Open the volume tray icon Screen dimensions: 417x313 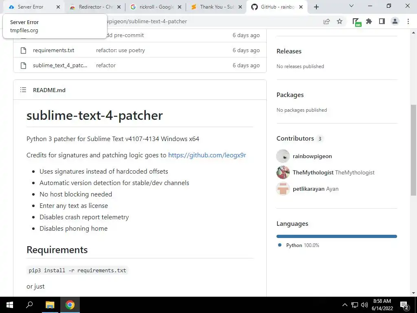pos(364,305)
